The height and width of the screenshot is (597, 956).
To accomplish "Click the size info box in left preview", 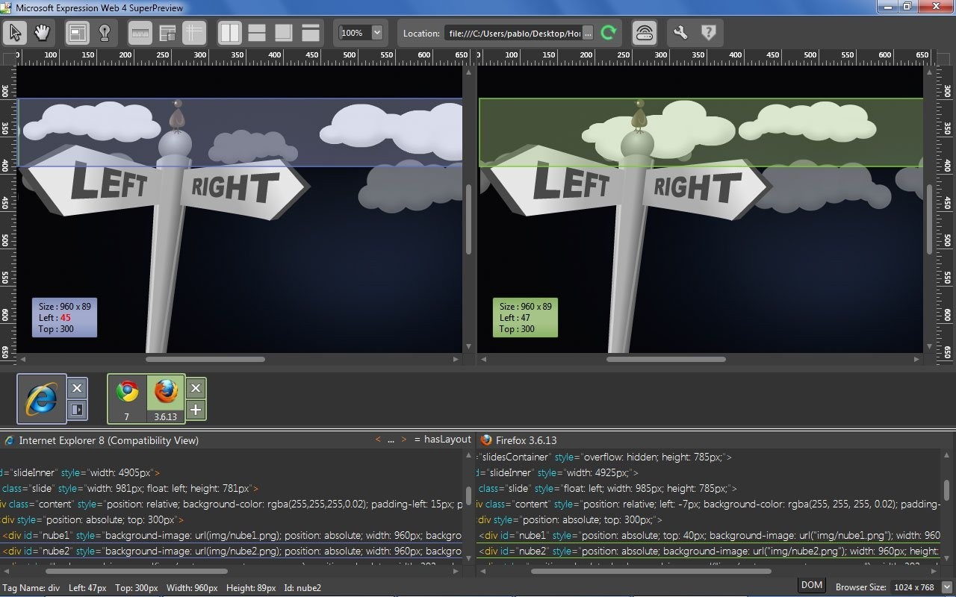I will (64, 318).
